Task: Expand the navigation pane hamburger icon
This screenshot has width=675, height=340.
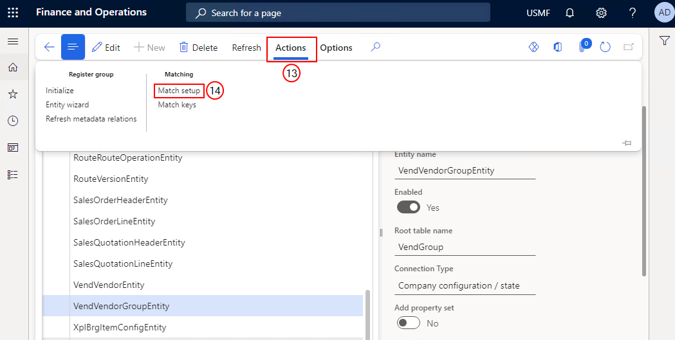Action: (13, 41)
